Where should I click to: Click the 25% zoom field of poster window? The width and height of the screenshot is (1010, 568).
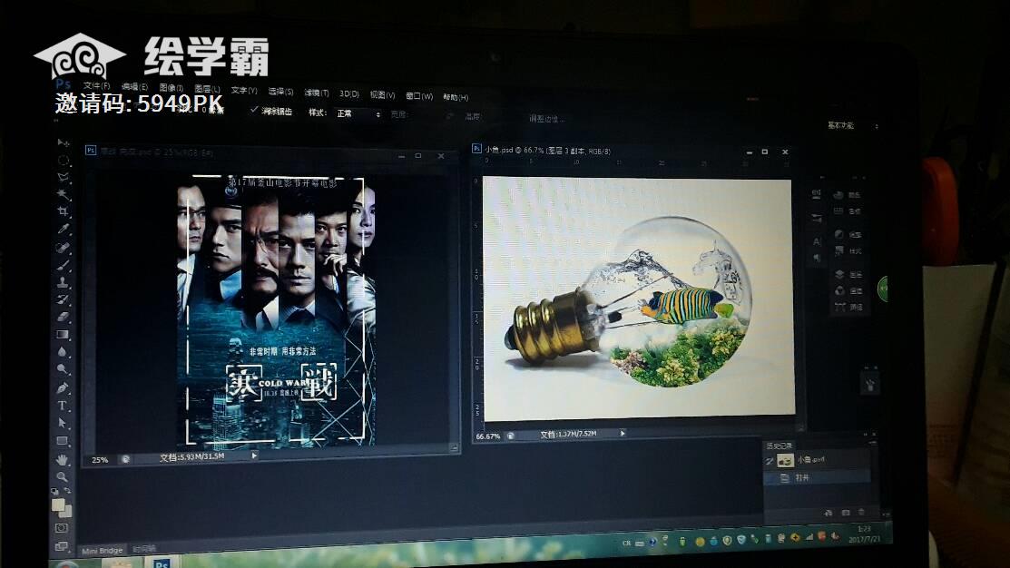[x=100, y=460]
